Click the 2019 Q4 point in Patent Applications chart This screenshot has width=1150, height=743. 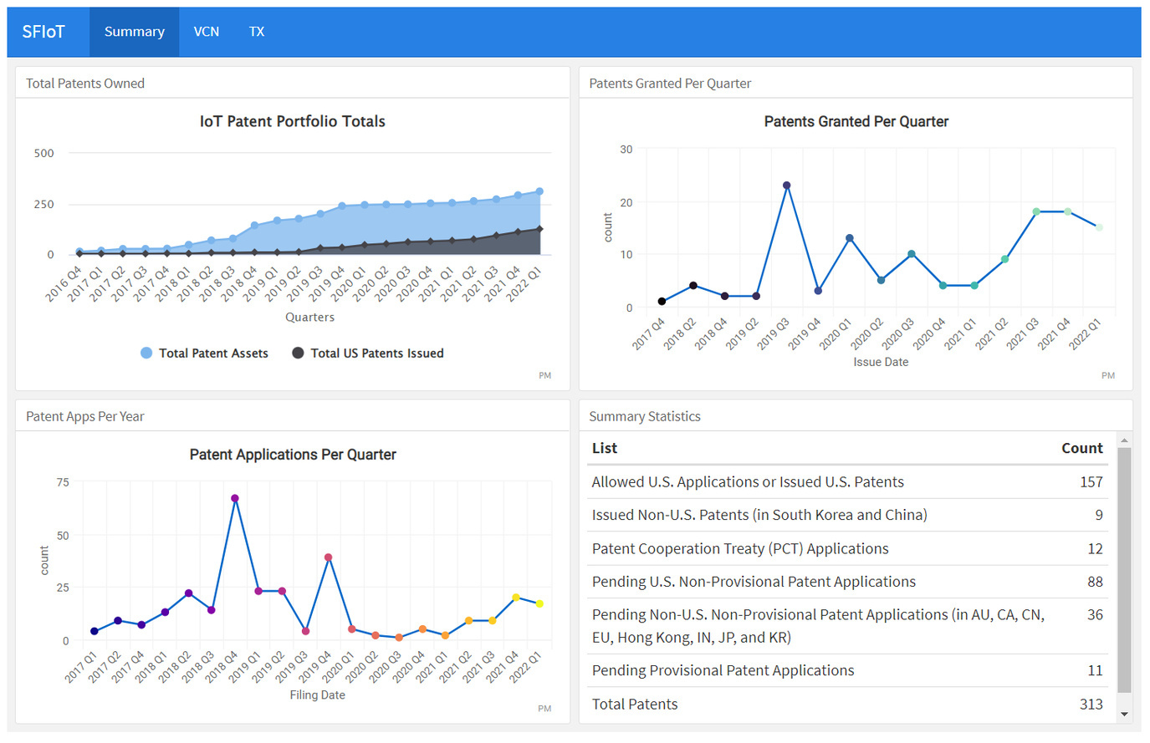click(329, 557)
